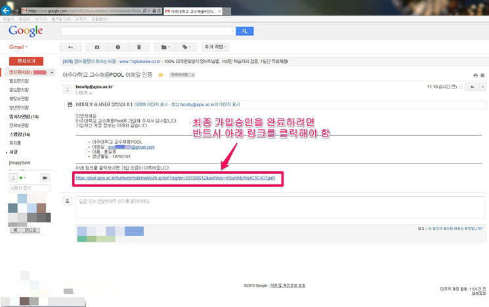Click the blurred gmail.com email address link
Screen dimensions: 489x307
[131, 147]
